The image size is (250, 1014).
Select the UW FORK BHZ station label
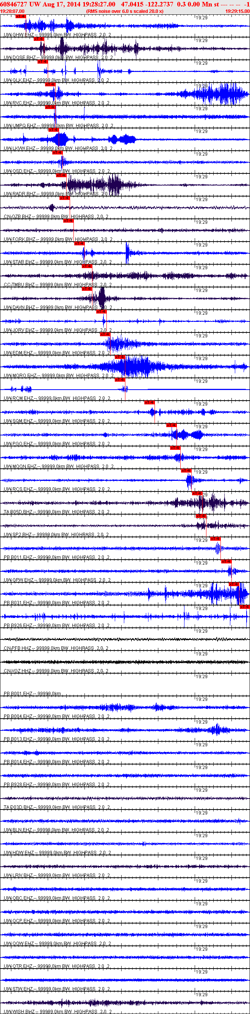tap(58, 239)
